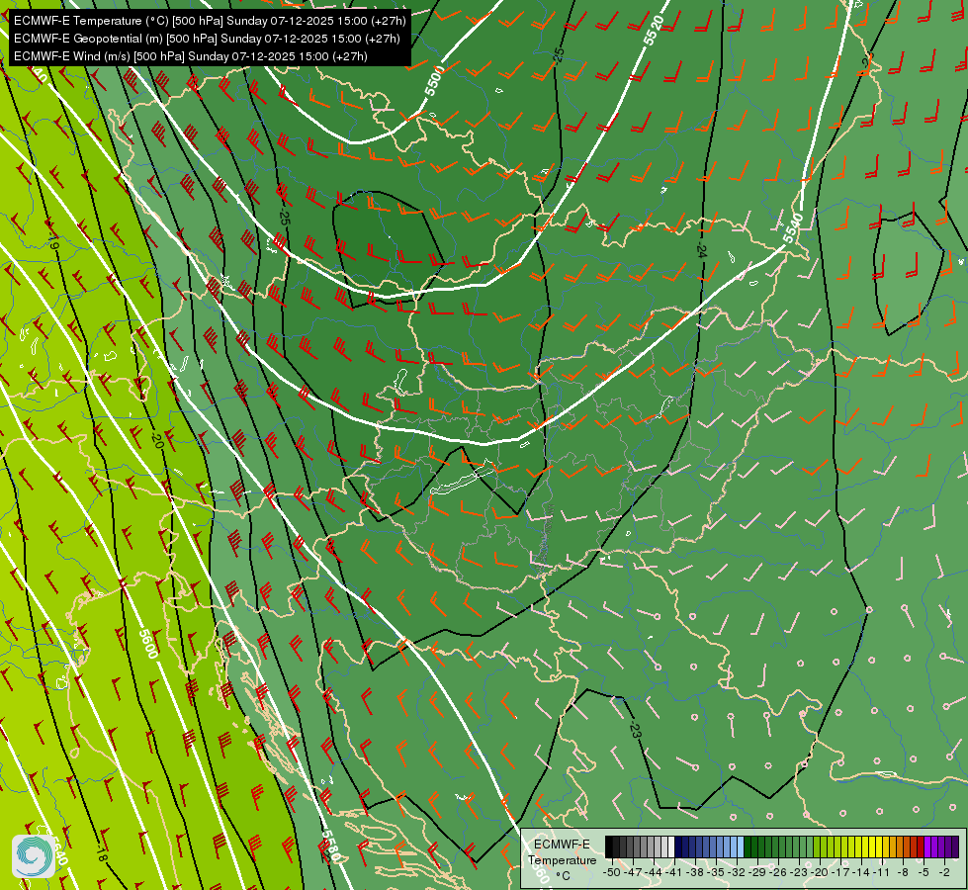This screenshot has height=890, width=968.
Task: Click the 5540 label on the eastern white contour
Action: (792, 227)
